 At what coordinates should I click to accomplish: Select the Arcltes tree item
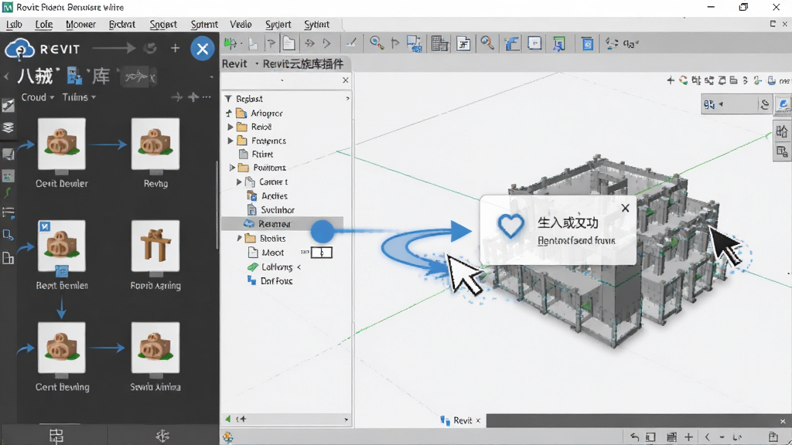click(x=268, y=195)
